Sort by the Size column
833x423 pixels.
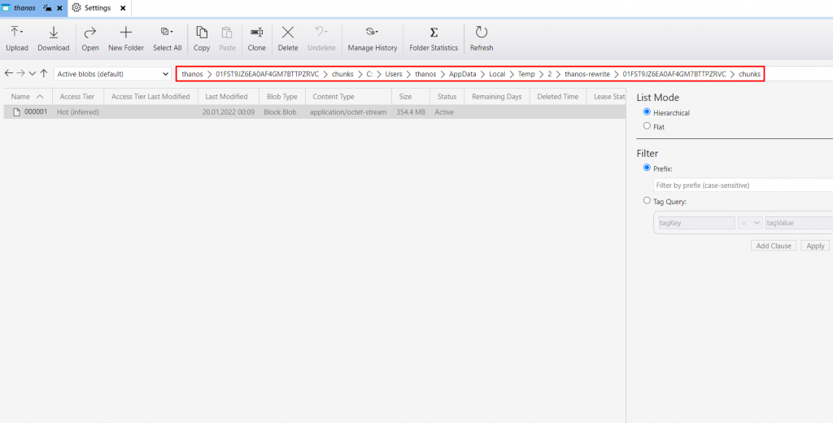405,97
